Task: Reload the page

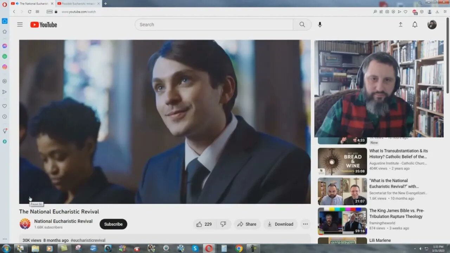Action: click(30, 12)
